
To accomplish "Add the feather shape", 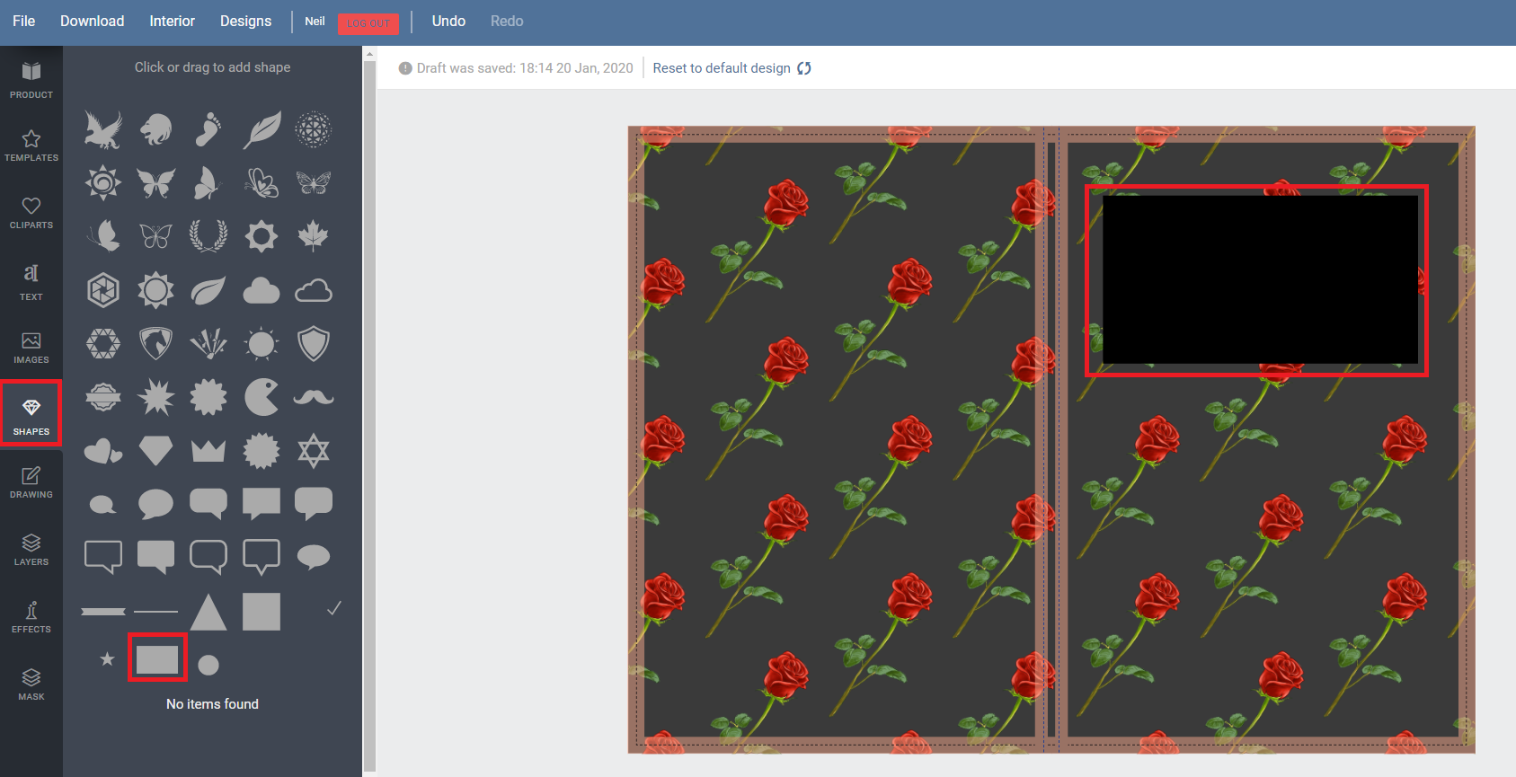I will (262, 130).
